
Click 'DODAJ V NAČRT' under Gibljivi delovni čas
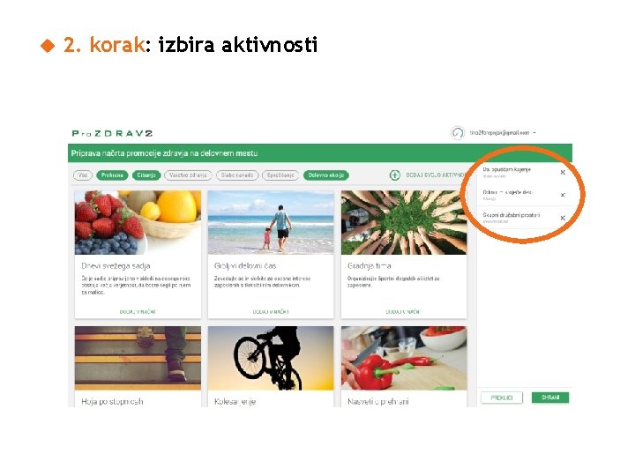click(x=271, y=312)
